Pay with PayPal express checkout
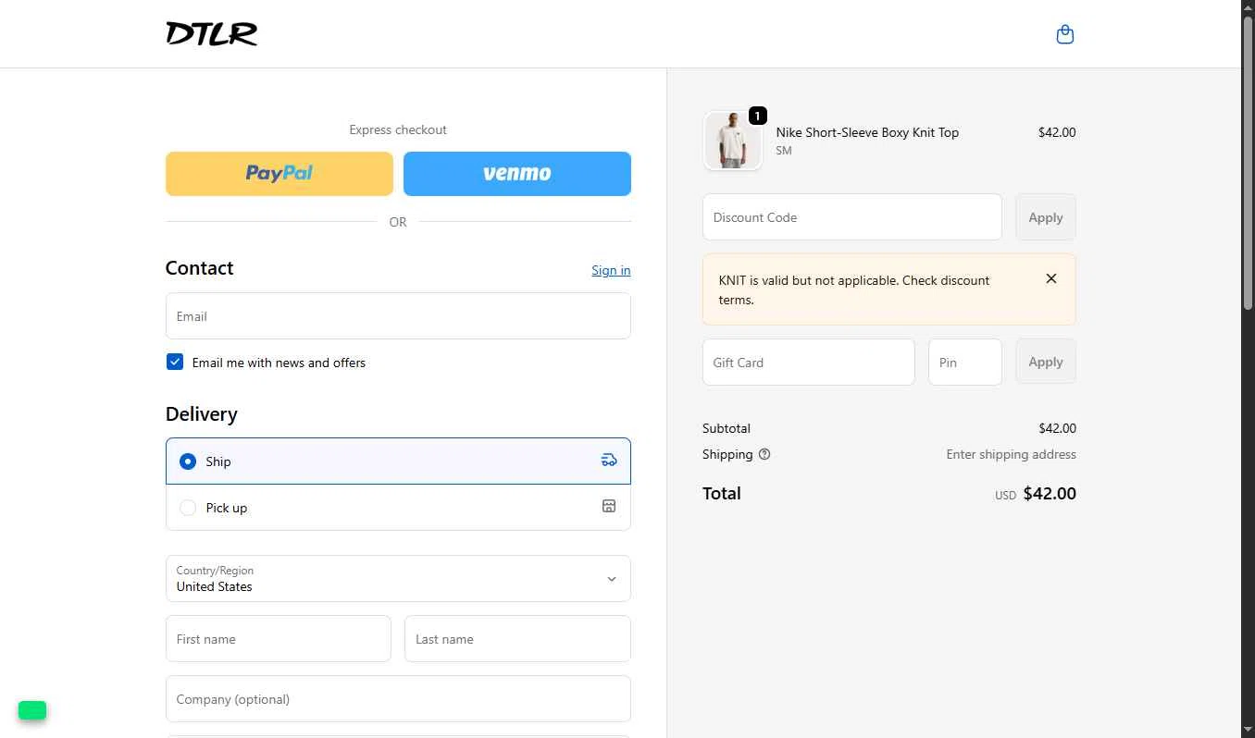The height and width of the screenshot is (738, 1255). (x=280, y=174)
